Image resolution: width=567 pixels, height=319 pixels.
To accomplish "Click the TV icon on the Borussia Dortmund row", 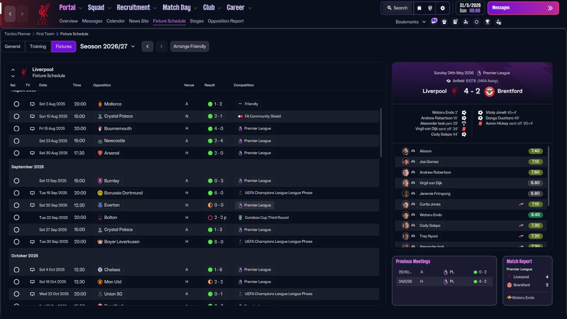I will 32,193.
